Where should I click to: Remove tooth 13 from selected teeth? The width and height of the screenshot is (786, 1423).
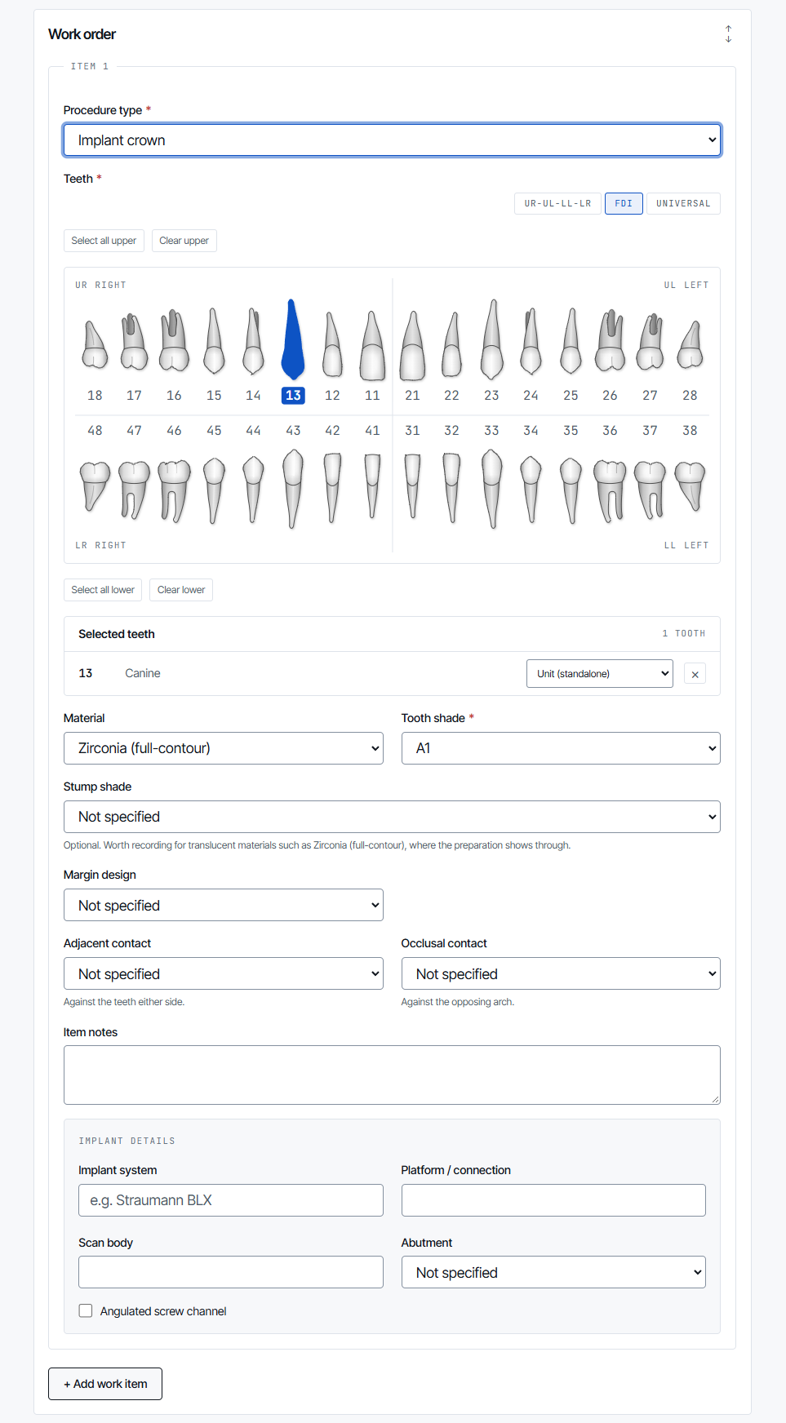695,674
